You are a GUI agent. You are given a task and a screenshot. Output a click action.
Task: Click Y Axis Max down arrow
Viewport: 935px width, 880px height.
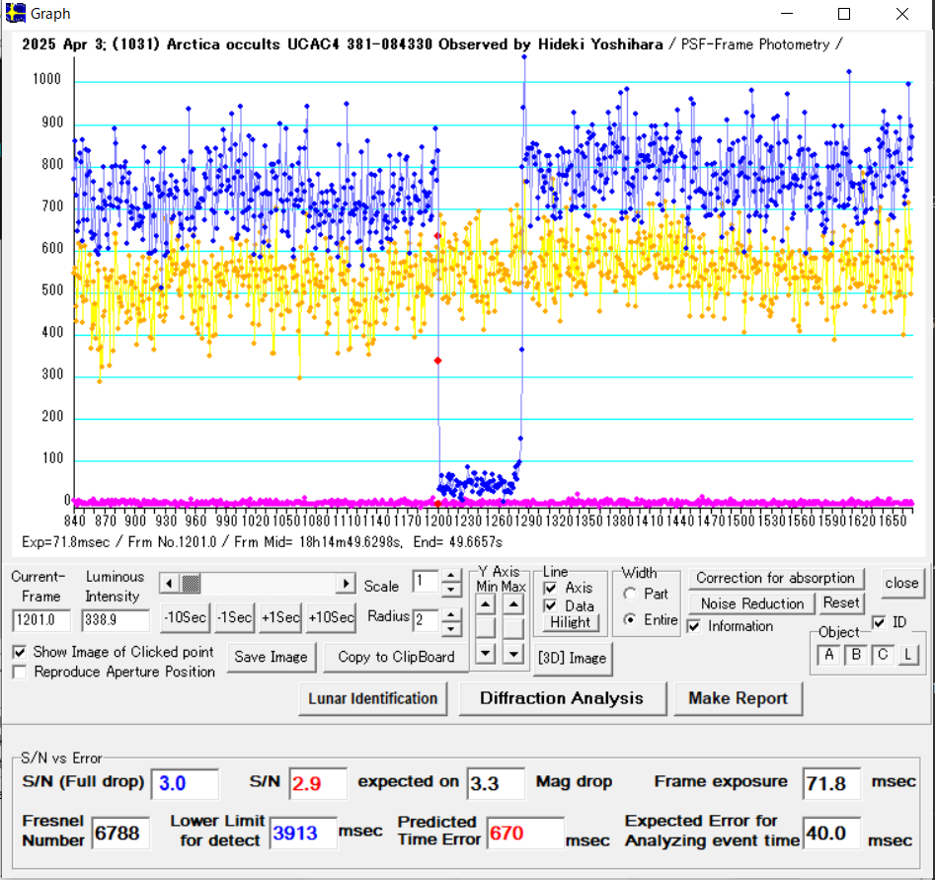tap(512, 653)
